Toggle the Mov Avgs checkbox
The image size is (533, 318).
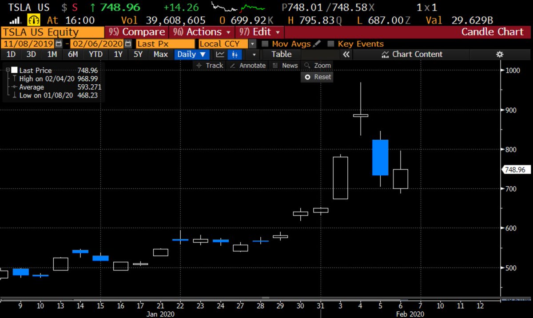click(265, 44)
